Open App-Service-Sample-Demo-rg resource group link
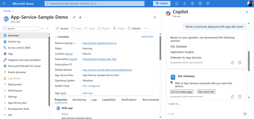Screen dimensions: 254x119 click(x=99, y=43)
